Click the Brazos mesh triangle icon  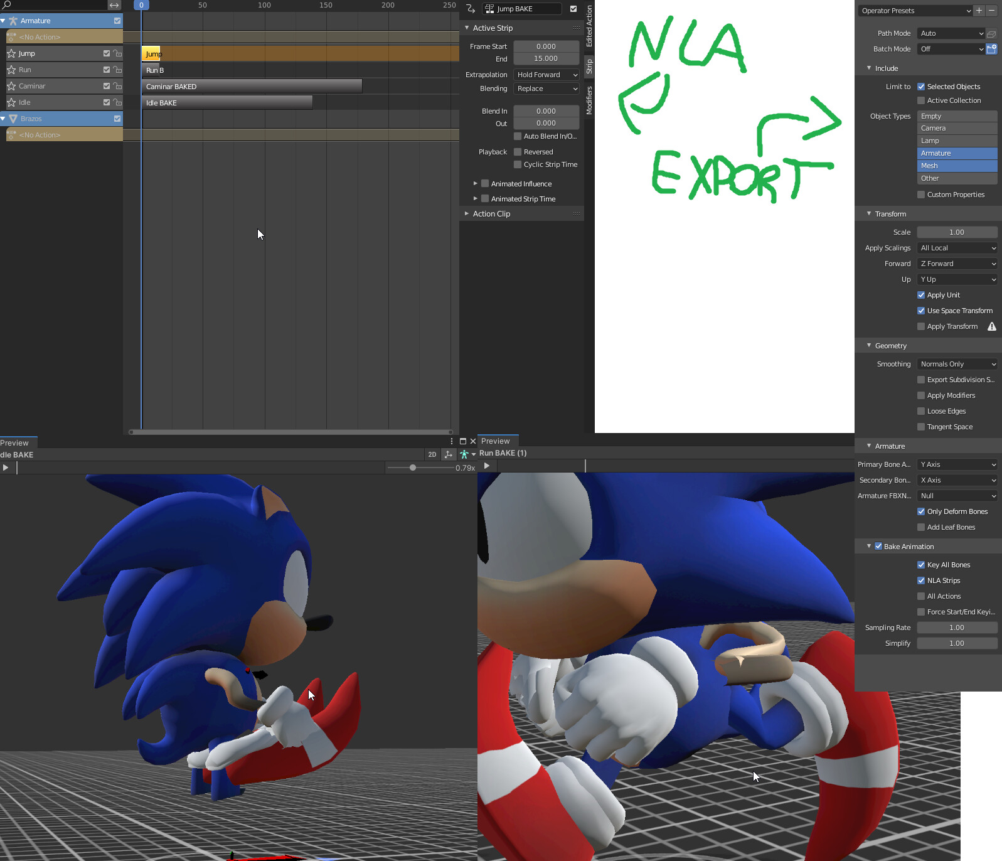13,119
